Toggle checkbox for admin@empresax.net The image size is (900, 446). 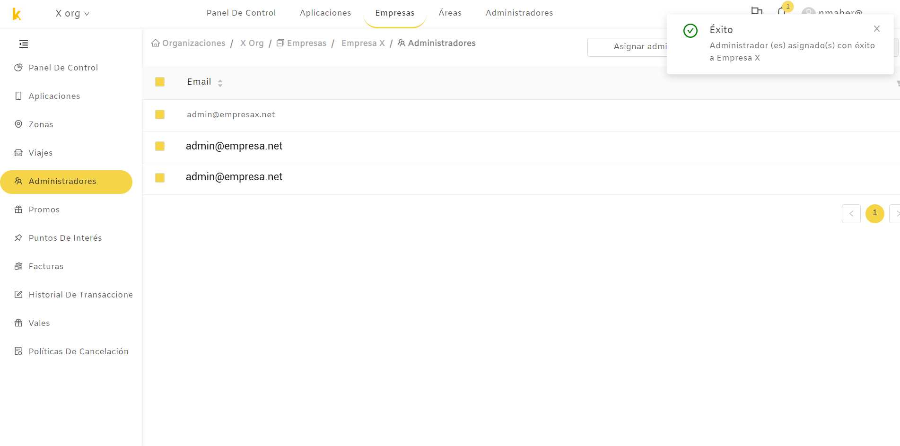[x=160, y=114]
